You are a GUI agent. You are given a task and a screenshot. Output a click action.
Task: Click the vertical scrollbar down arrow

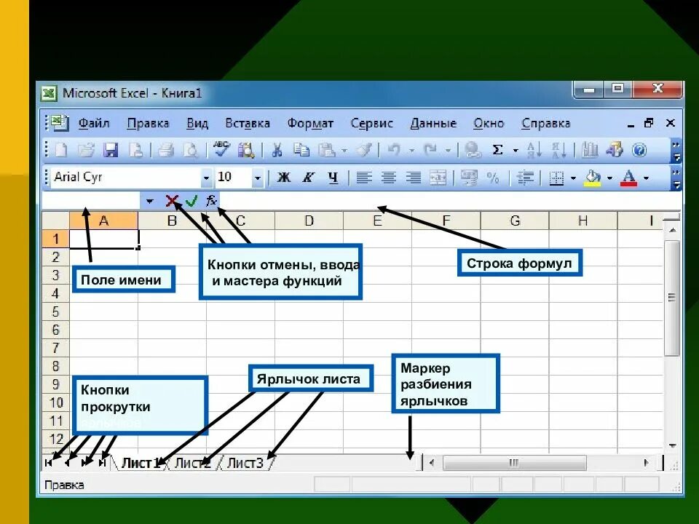(x=673, y=445)
